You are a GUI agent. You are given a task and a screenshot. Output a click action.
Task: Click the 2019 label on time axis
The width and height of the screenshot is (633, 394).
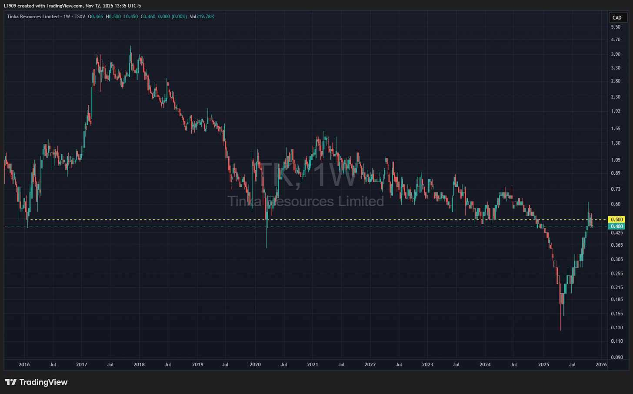(x=197, y=364)
